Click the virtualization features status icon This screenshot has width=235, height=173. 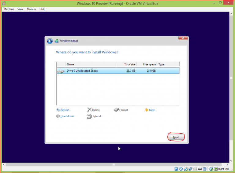pos(205,169)
